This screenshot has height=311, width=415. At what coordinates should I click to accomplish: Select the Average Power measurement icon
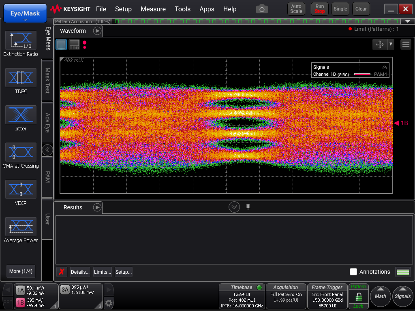click(21, 226)
